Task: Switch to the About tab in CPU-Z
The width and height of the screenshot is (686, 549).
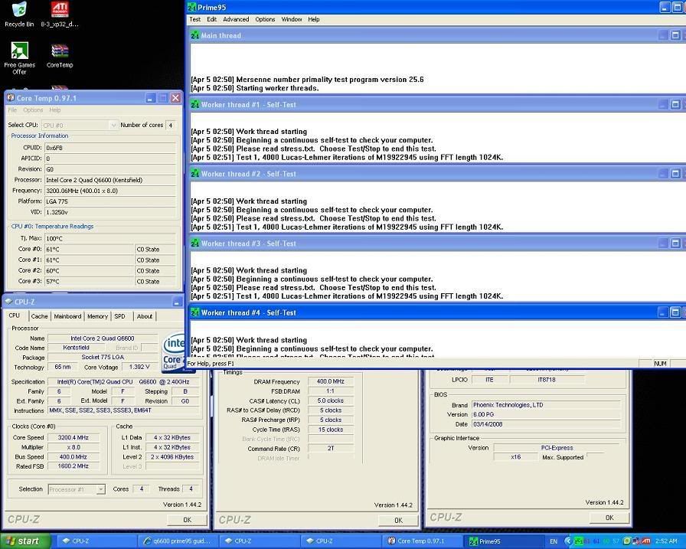Action: click(145, 316)
